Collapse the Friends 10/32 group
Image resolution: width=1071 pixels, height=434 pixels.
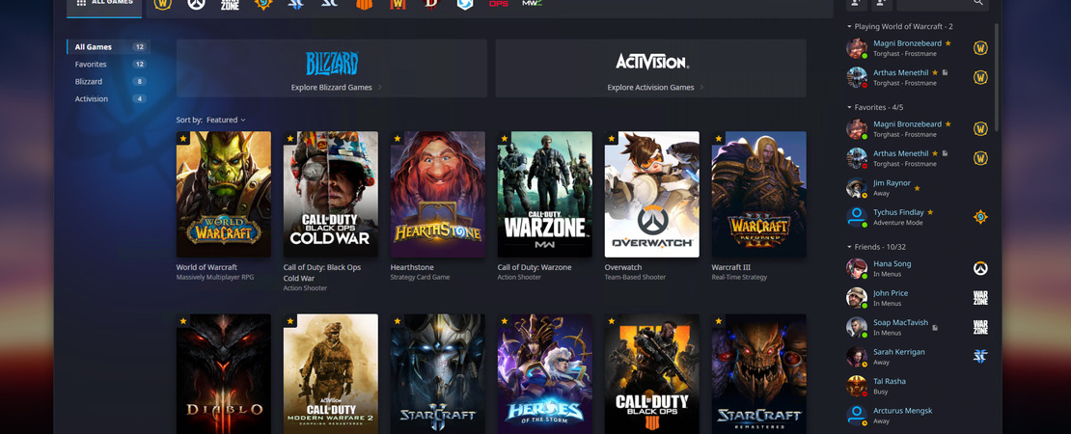pos(849,246)
